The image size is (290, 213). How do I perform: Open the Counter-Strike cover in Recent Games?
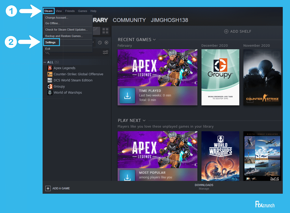[x=262, y=77]
